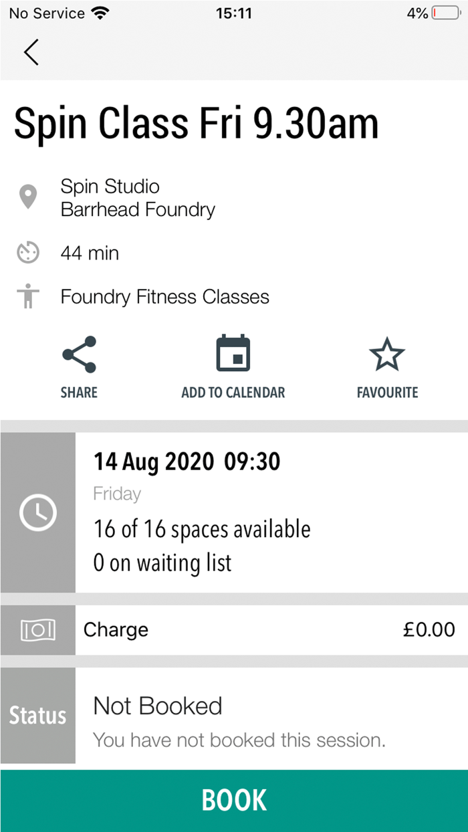
Task: Tap the banknote charge icon
Action: (x=37, y=630)
